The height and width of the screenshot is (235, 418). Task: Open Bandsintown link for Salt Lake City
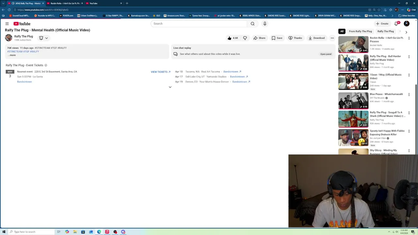tap(239, 77)
